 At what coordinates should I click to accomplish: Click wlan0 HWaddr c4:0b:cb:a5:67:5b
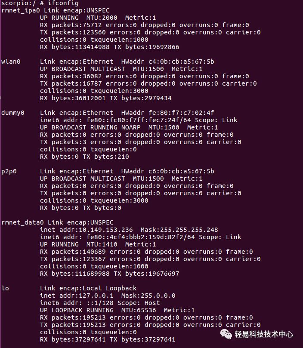click(x=168, y=62)
